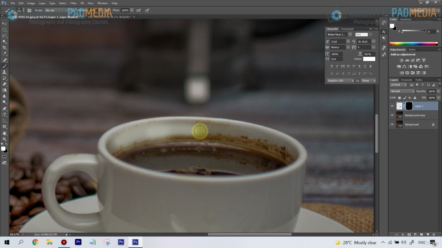Click the Add layer mask button
The image size is (442, 248).
coord(409,234)
